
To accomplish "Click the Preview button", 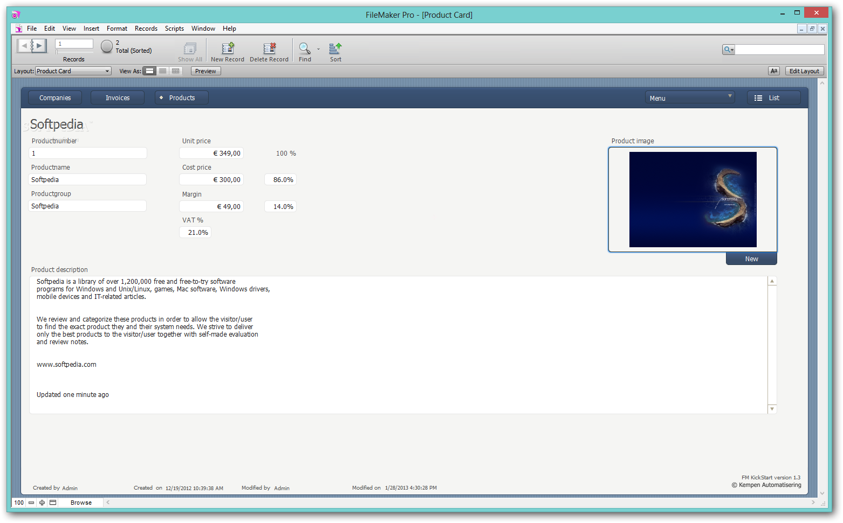I will [205, 71].
